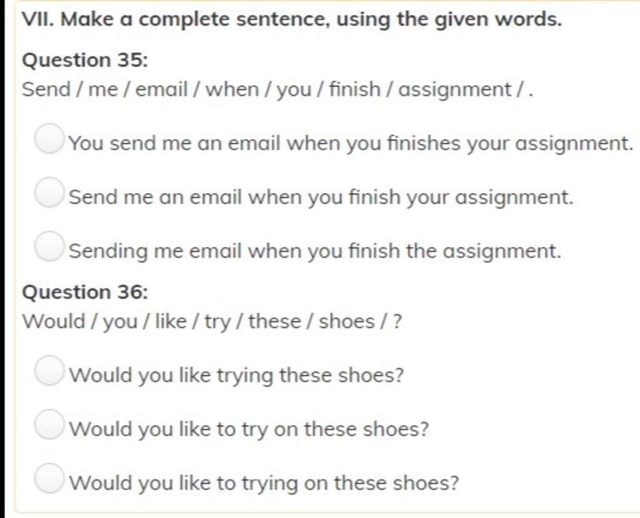640x518 pixels.
Task: Choose radio for 'Would you like to try on'
Action: [x=49, y=424]
